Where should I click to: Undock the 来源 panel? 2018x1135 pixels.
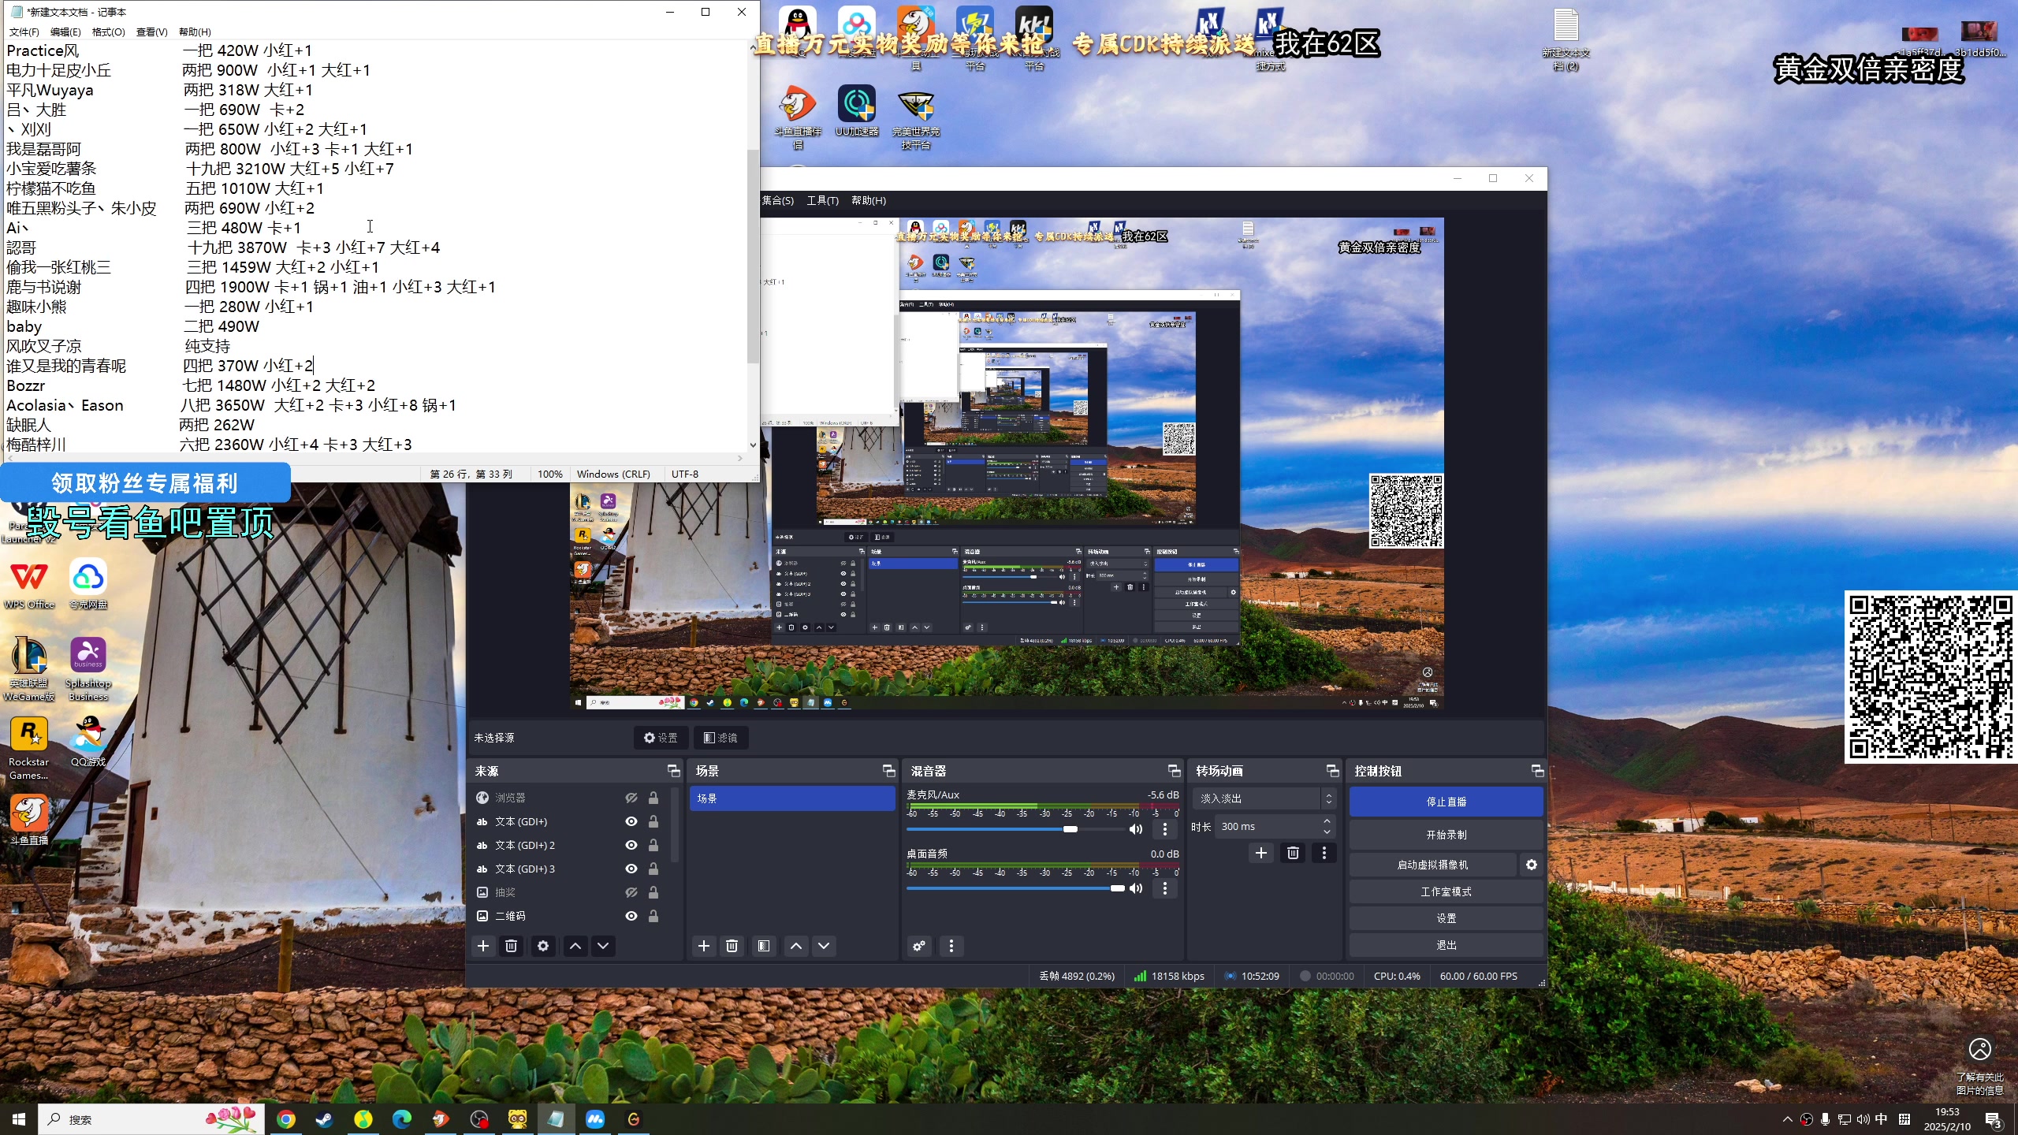click(x=673, y=771)
